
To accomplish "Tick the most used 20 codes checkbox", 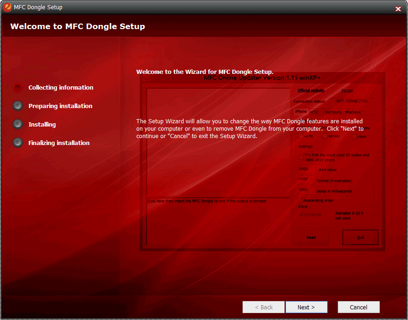I will [301, 157].
